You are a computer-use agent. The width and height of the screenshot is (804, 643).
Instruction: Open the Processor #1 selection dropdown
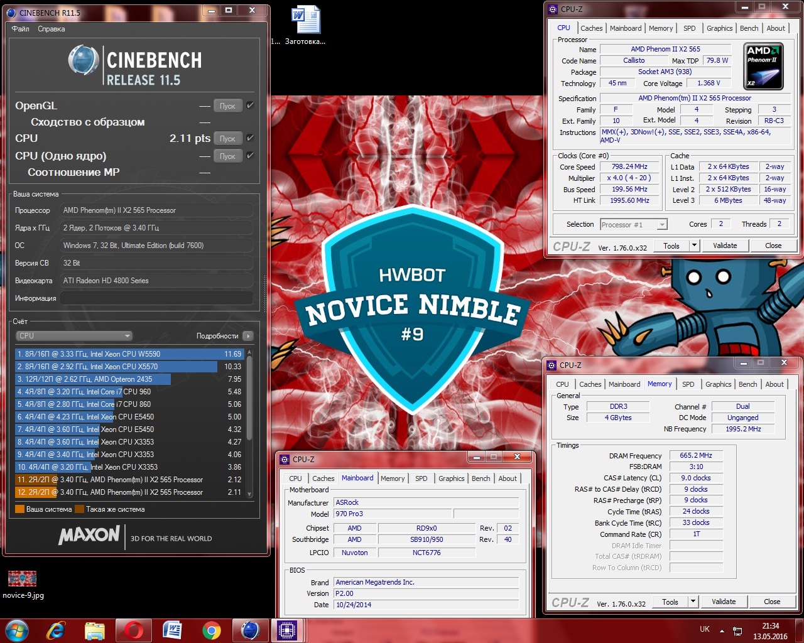point(633,225)
